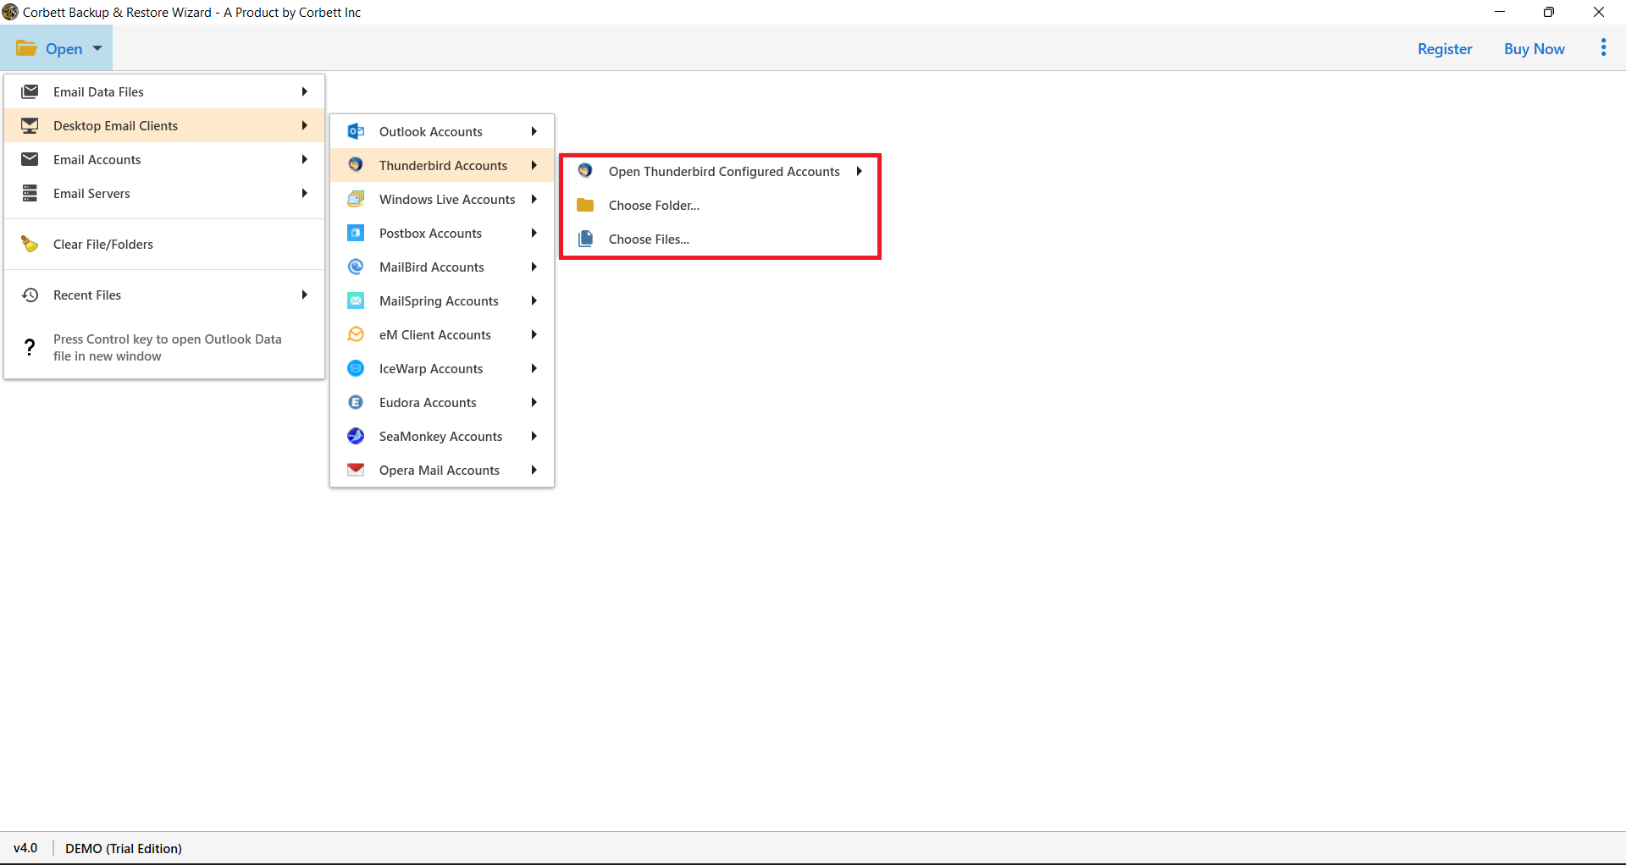Click the Postbox Accounts icon
This screenshot has height=865, width=1626.
[356, 233]
